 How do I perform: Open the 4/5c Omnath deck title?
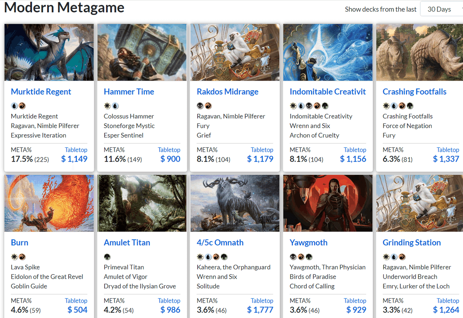(220, 242)
